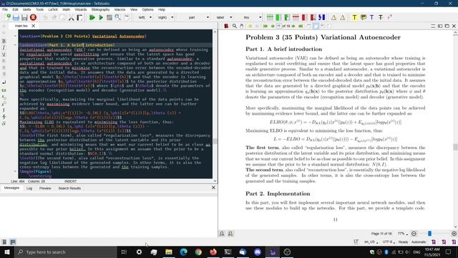Click the blue align columns table icon
The height and width of the screenshot is (258, 458).
321,17
